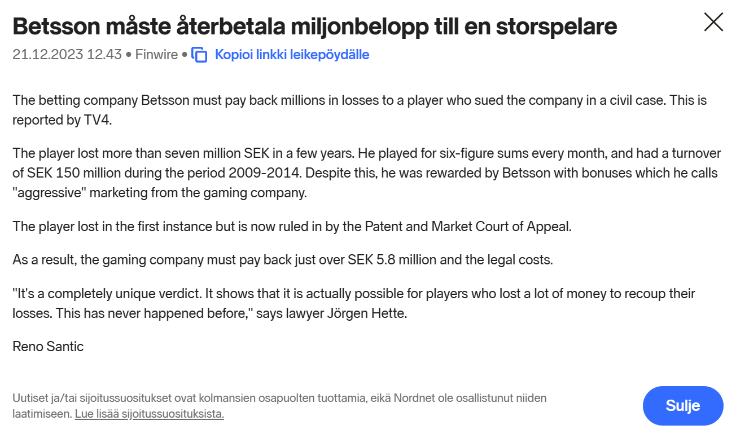Screen dimensions: 736x447
Task: Click the name Jörgen Hette in the quote
Action: click(367, 313)
